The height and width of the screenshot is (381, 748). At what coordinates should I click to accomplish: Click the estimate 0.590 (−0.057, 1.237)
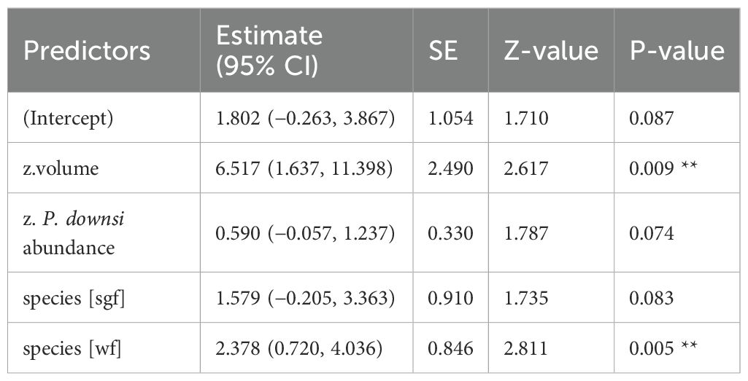(306, 233)
